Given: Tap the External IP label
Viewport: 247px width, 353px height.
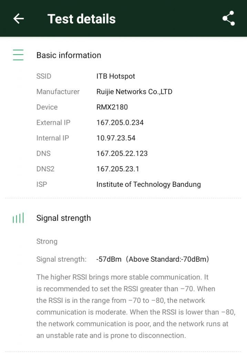Looking at the screenshot, I should tap(53, 123).
